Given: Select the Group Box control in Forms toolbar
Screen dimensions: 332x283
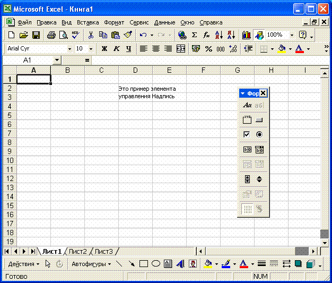Looking at the screenshot, I should (x=247, y=120).
